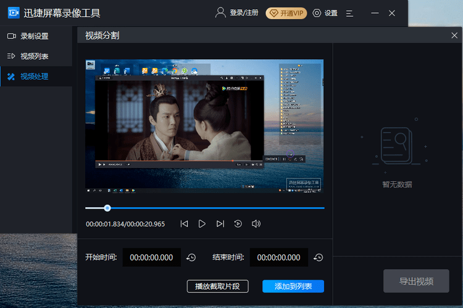This screenshot has width=463, height=308.
Task: Click the 结束时间 time input field
Action: pos(279,257)
